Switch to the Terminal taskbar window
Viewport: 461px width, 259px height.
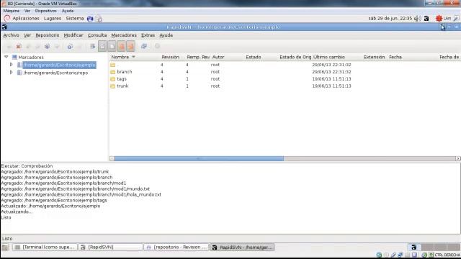(x=45, y=247)
